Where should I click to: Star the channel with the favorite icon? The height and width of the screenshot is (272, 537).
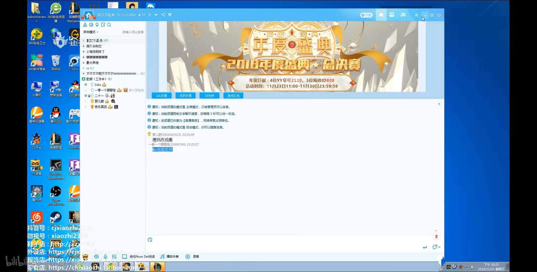point(149,15)
